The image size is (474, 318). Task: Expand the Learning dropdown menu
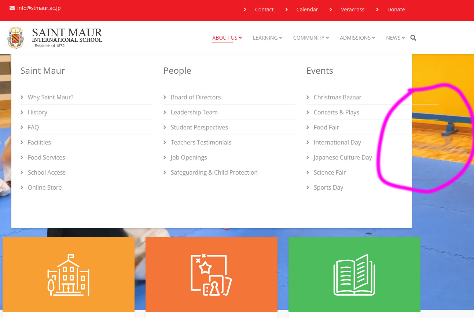[267, 38]
